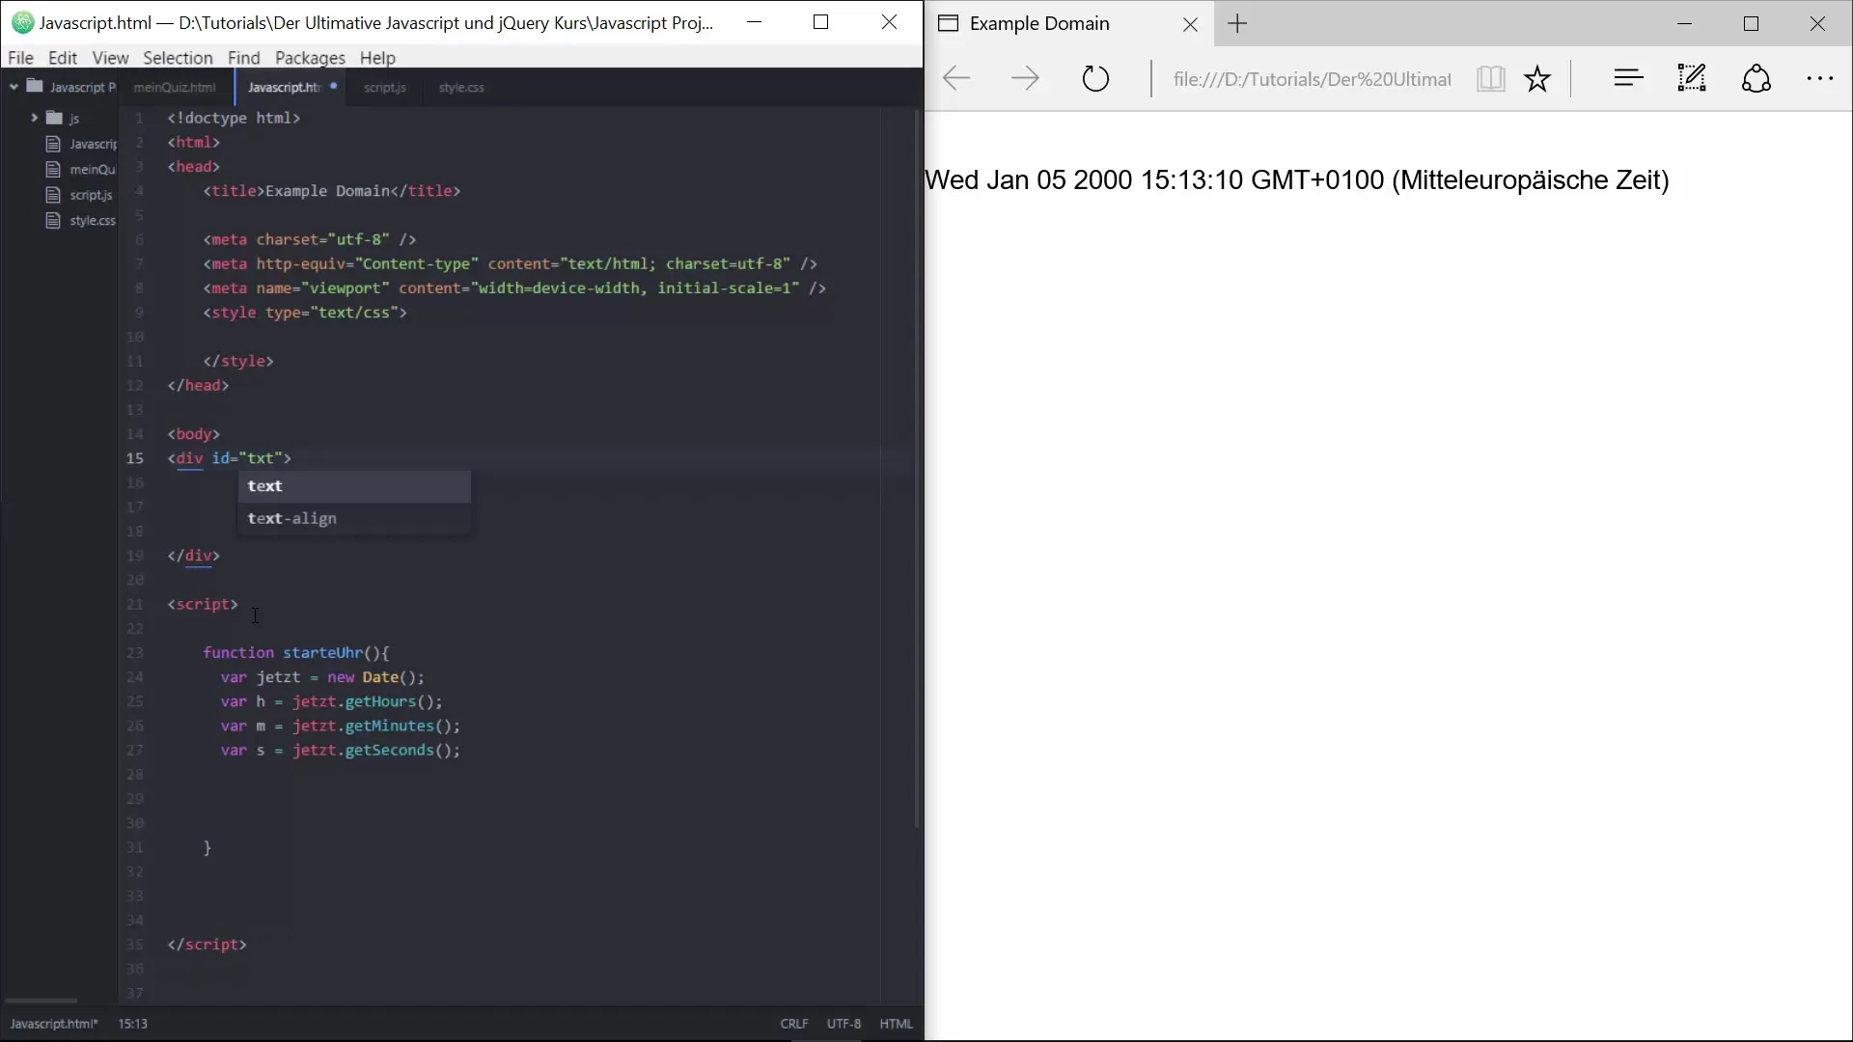Choose 'text' autocomplete suggestion
The height and width of the screenshot is (1042, 1853).
pos(354,486)
